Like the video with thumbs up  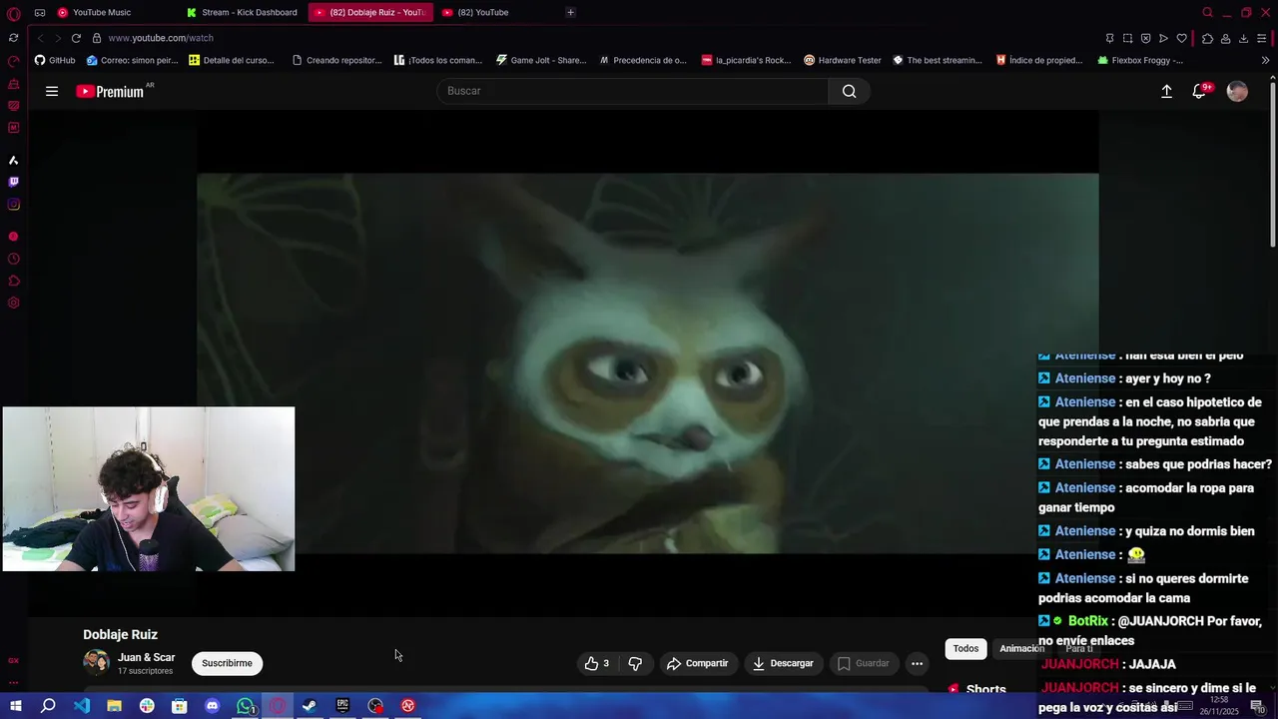597,663
